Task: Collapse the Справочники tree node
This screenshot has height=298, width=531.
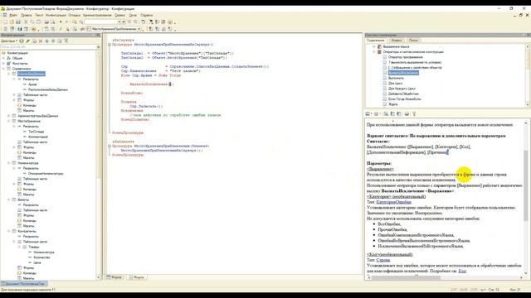Action: (3, 69)
